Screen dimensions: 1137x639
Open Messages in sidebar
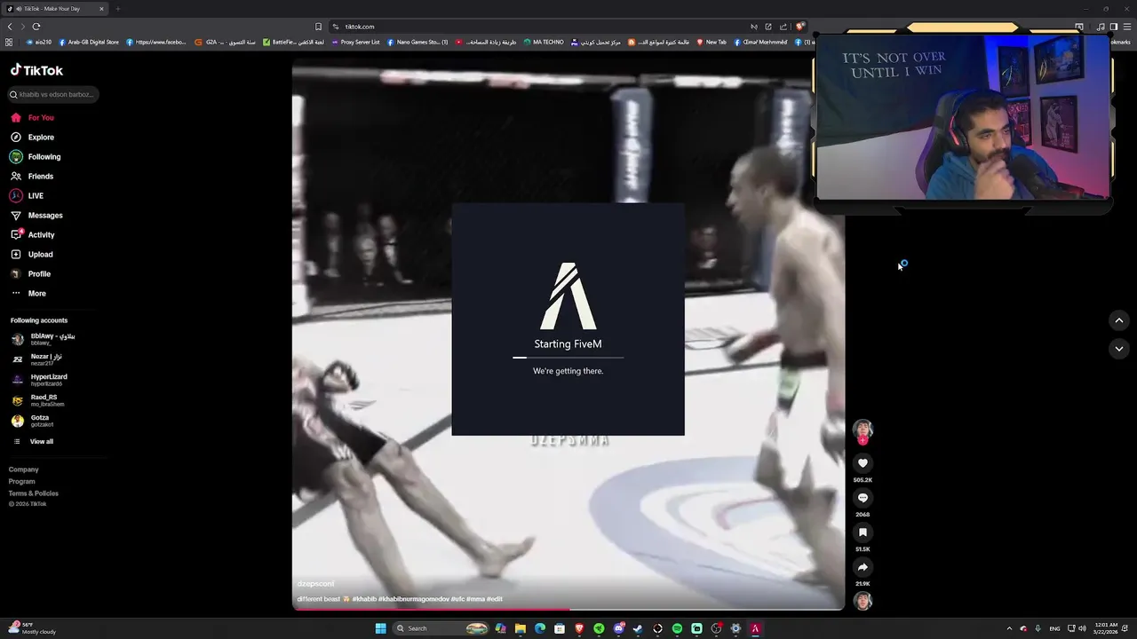(x=36, y=216)
